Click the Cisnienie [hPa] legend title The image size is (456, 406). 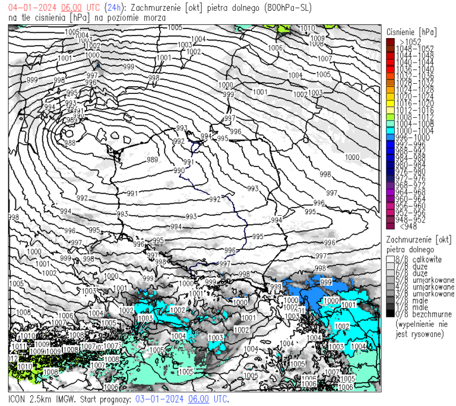tap(411, 31)
